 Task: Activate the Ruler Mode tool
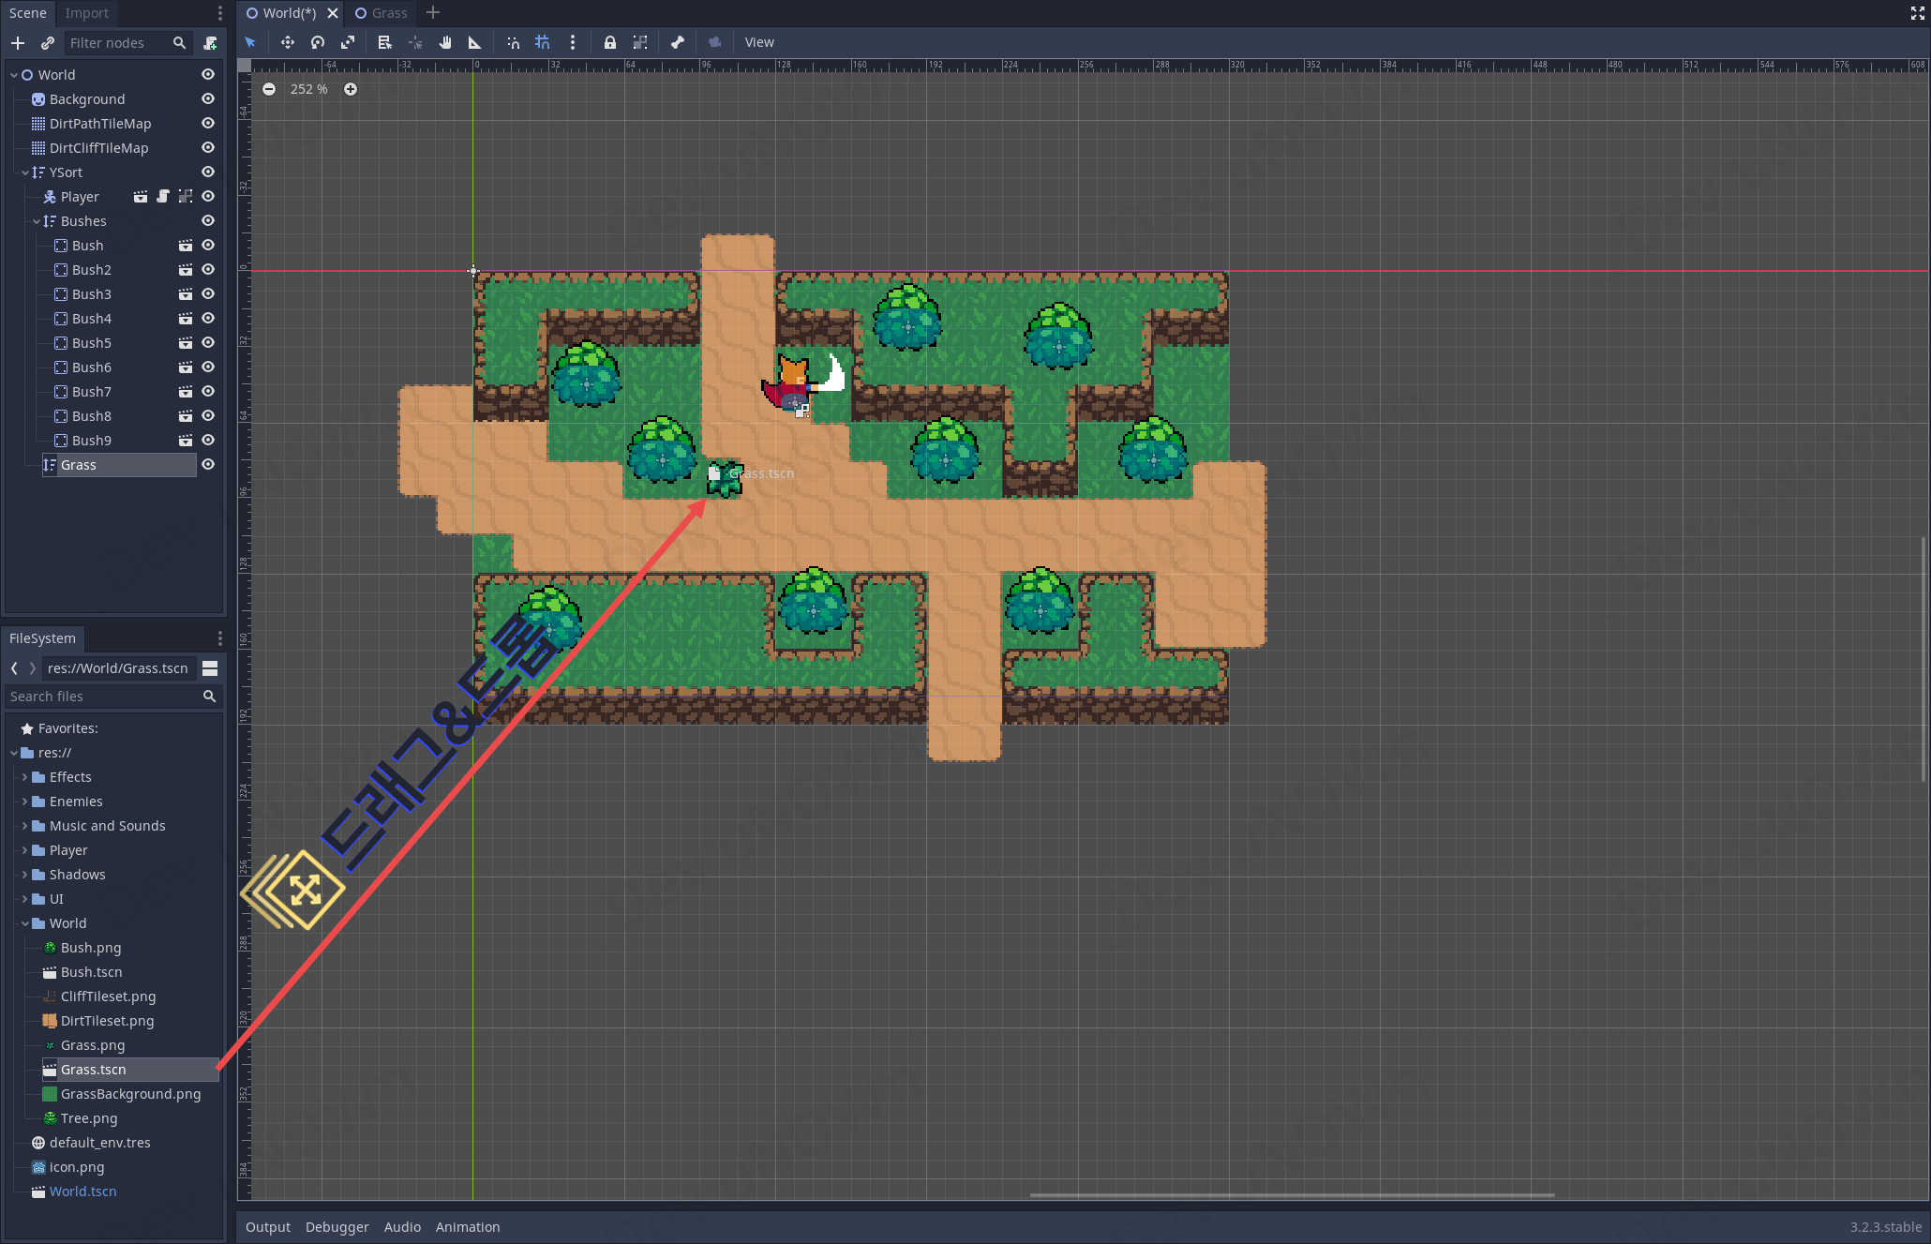click(474, 42)
